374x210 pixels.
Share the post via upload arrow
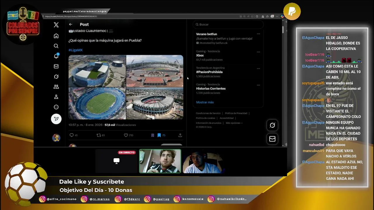tap(180, 135)
